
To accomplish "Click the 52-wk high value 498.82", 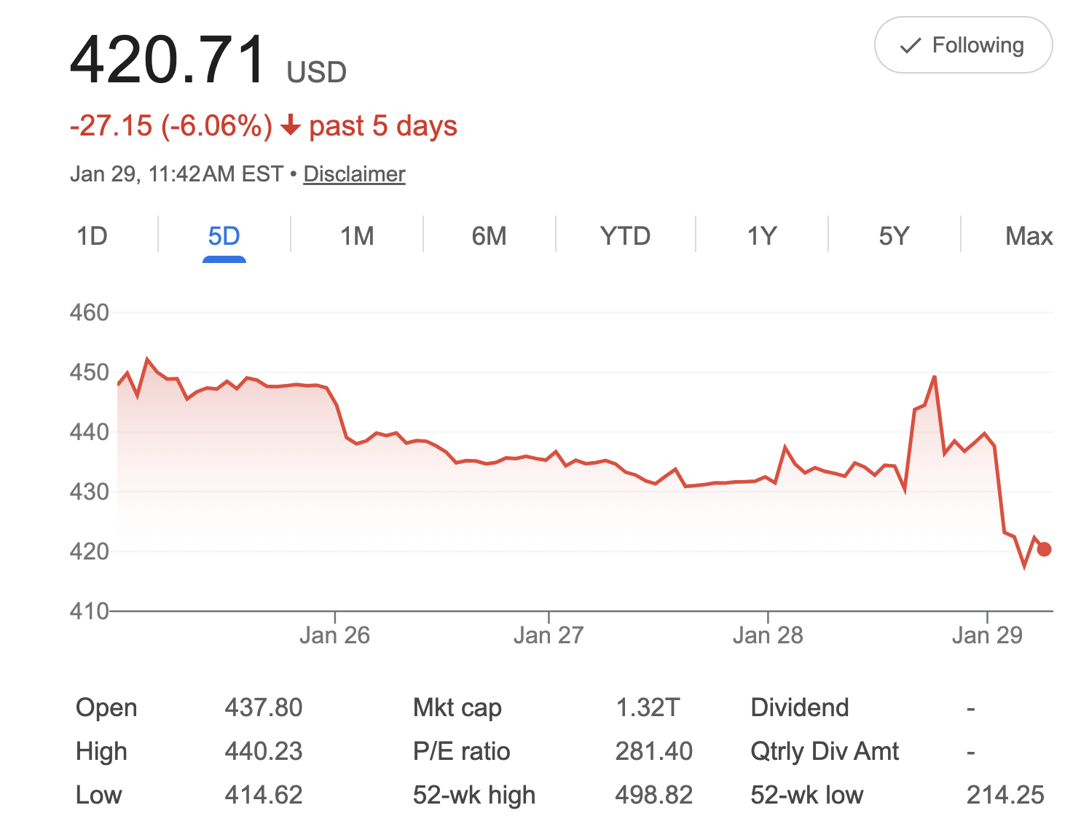I will (655, 795).
